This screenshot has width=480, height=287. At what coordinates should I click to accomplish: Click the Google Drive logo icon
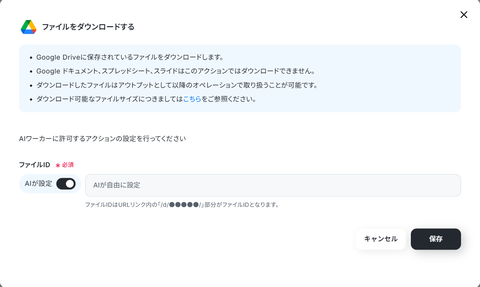[x=29, y=27]
